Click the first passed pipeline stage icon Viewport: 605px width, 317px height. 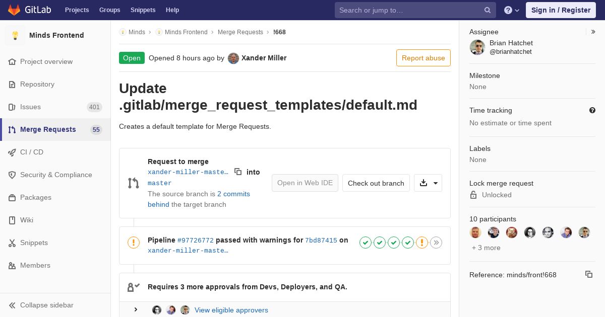coord(366,243)
